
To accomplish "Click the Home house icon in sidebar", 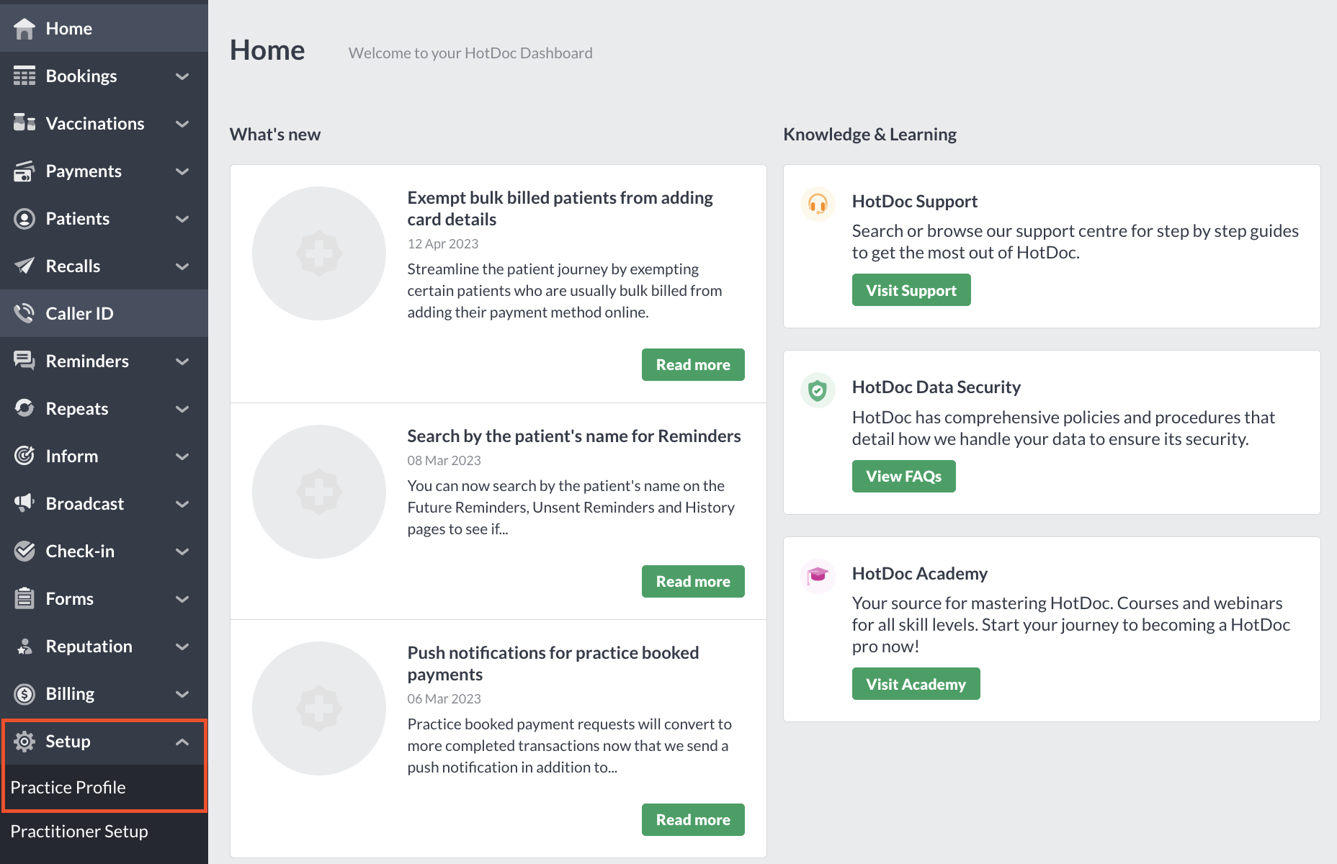I will [24, 29].
